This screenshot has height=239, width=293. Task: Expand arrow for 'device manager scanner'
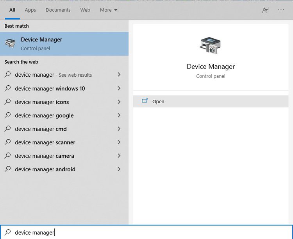(119, 142)
